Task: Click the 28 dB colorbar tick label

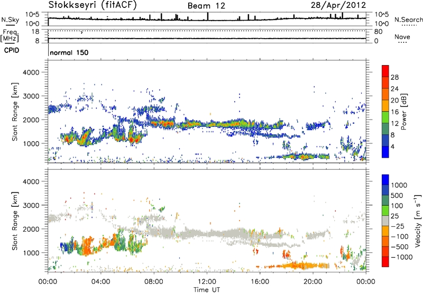Action: (x=394, y=77)
